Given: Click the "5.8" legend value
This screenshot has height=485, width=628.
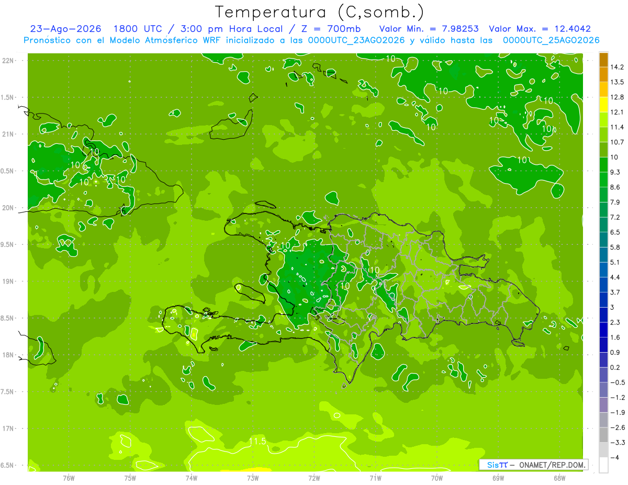Looking at the screenshot, I should pyautogui.click(x=615, y=247).
